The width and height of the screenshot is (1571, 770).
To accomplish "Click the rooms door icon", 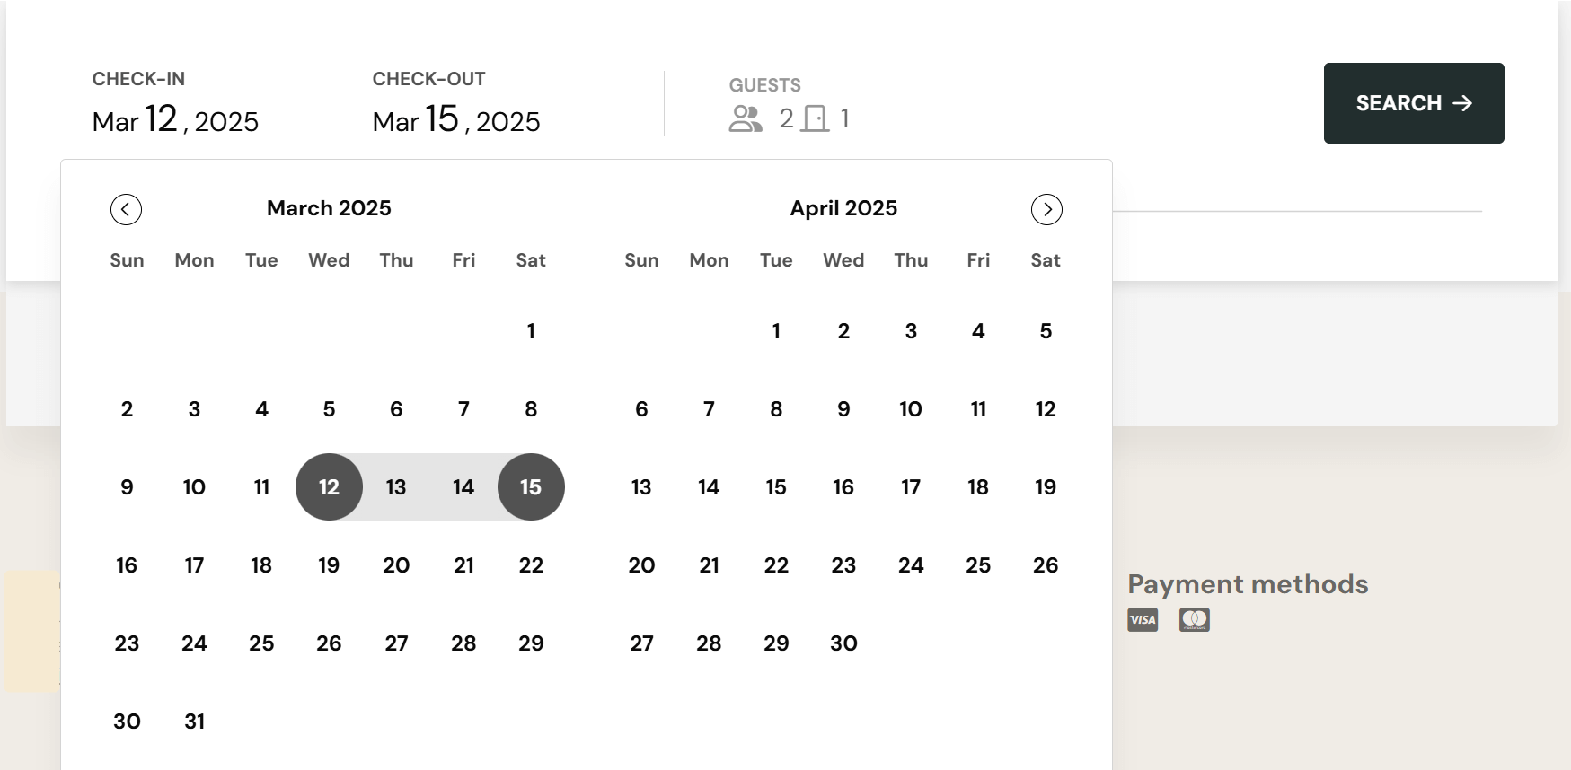I will click(x=815, y=118).
